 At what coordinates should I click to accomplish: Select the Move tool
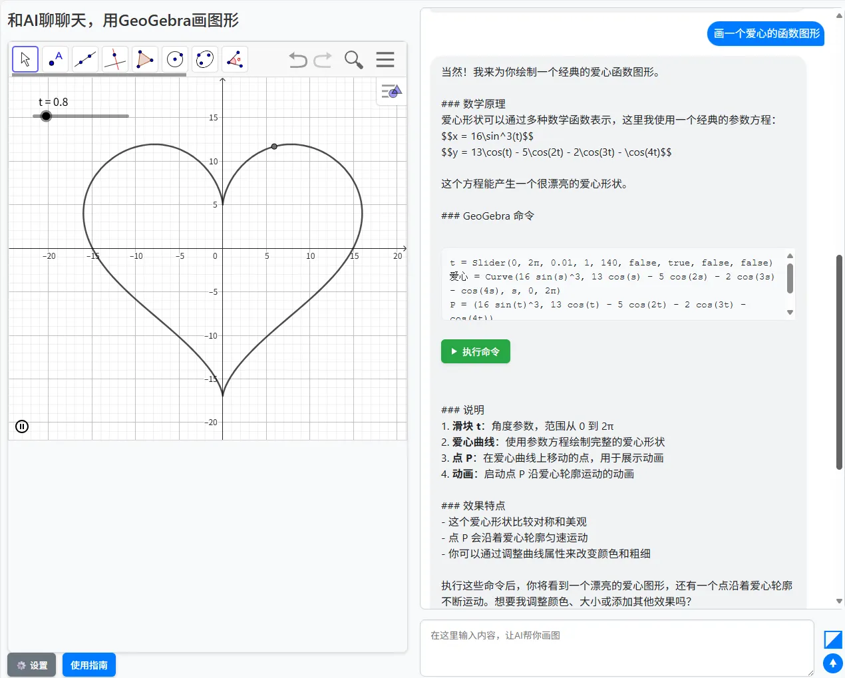pos(25,59)
